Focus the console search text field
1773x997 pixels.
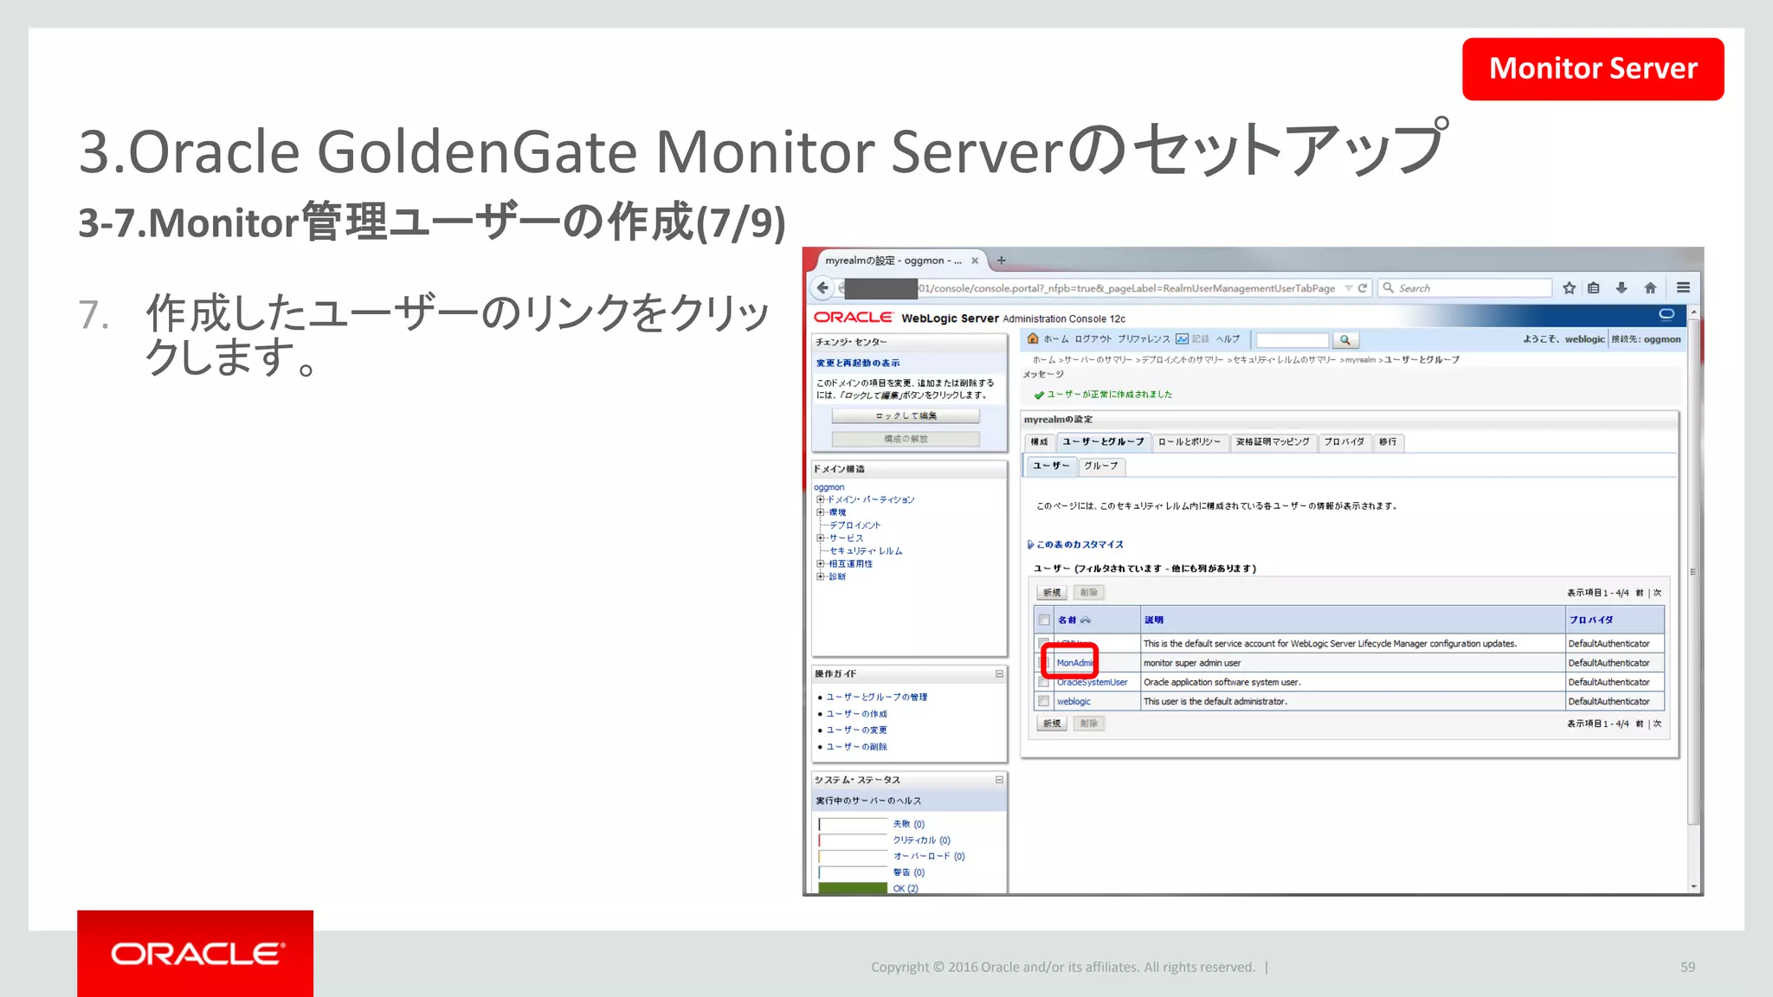[1293, 340]
